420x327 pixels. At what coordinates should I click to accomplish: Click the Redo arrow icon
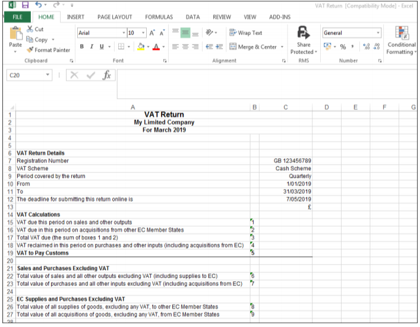56,5
